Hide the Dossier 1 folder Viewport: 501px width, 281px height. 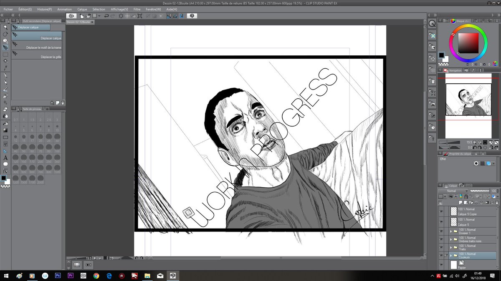click(441, 231)
